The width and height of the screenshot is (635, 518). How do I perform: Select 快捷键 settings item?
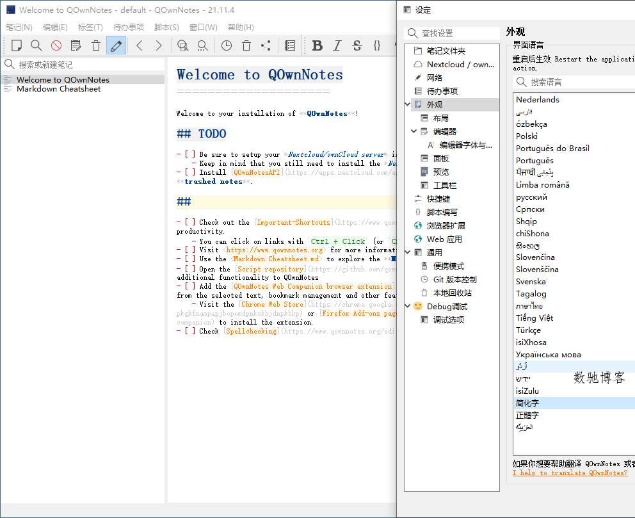click(x=438, y=198)
